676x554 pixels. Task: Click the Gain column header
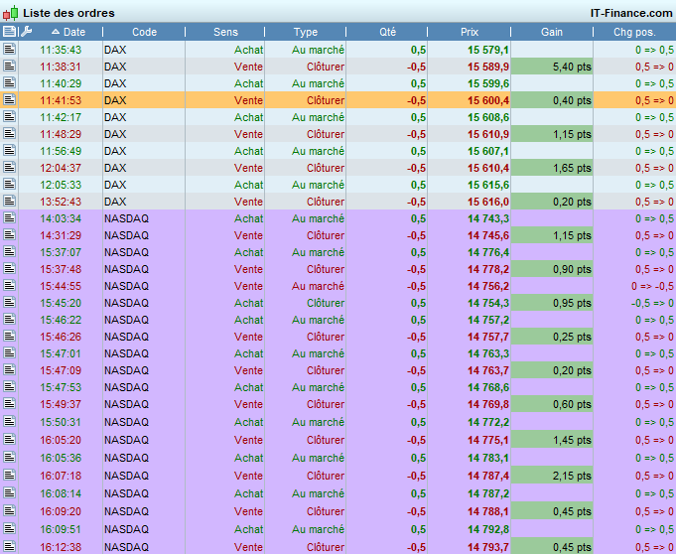coord(551,32)
